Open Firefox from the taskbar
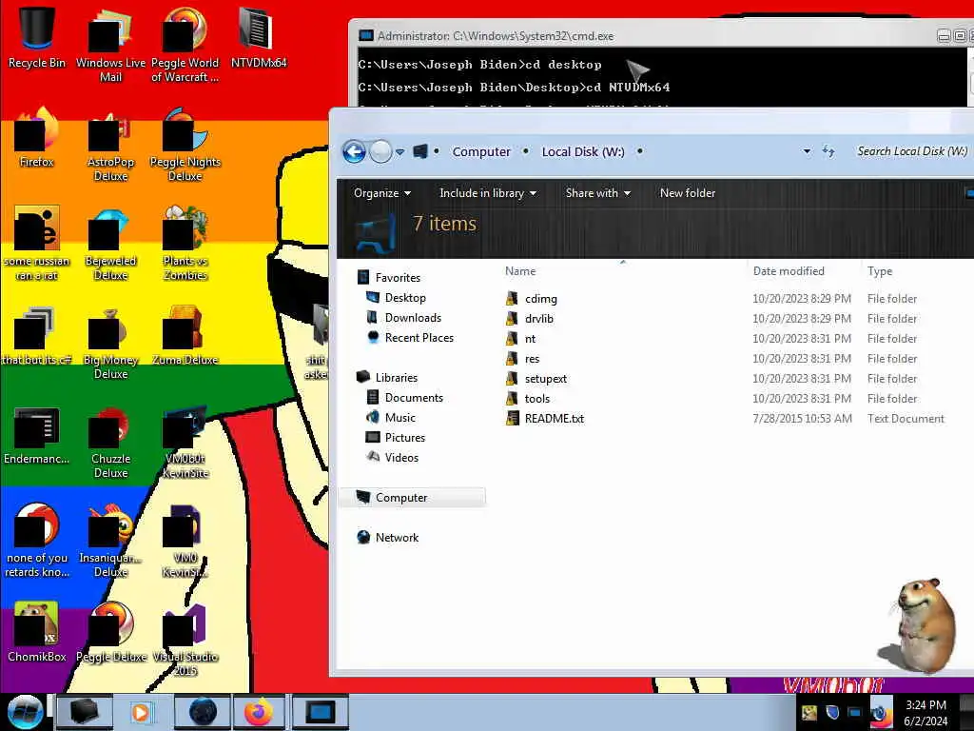The width and height of the screenshot is (974, 731). [259, 712]
